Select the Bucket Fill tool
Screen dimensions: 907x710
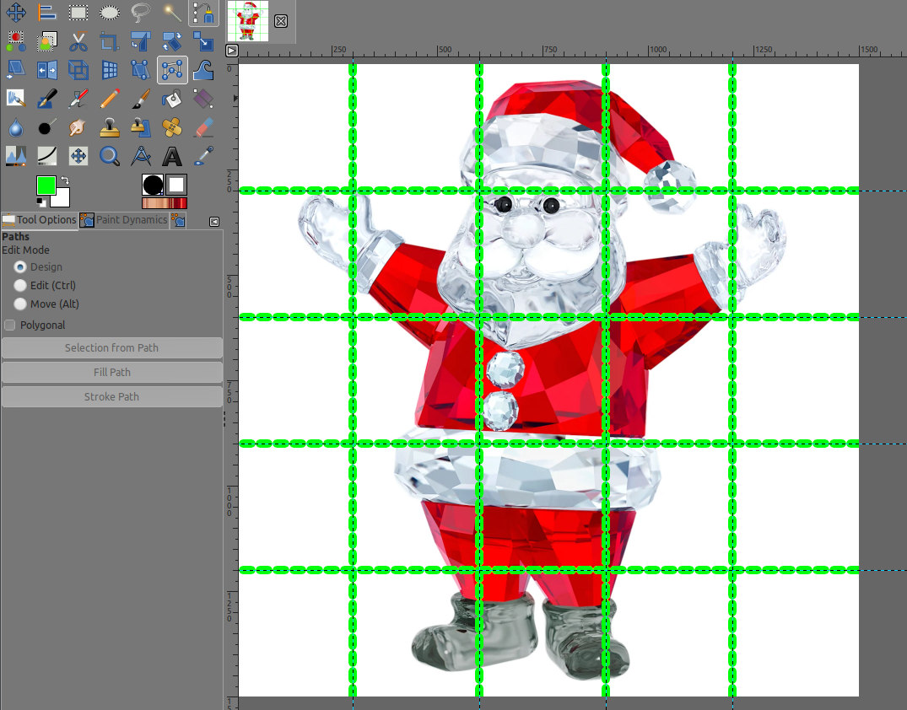click(172, 99)
